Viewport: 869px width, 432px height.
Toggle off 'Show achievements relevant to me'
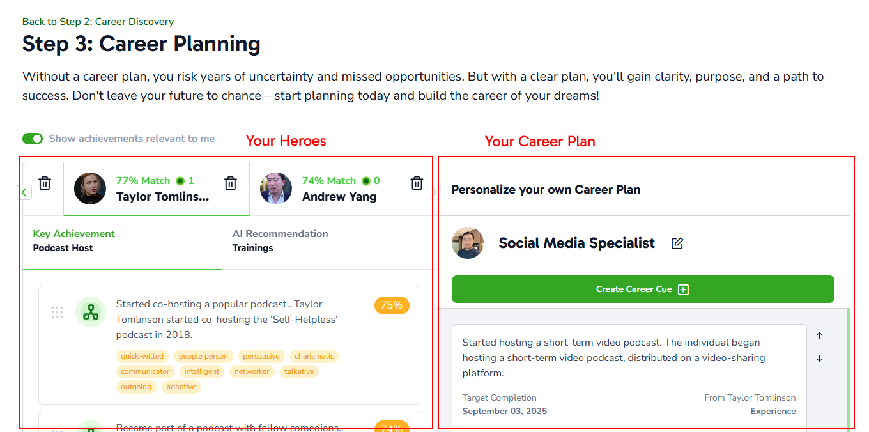tap(33, 138)
